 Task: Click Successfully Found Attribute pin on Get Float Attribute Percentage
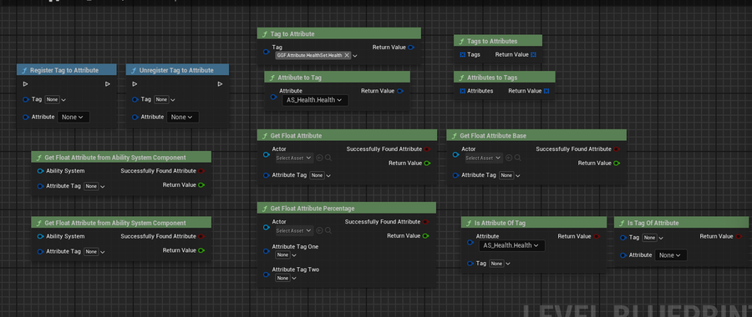coord(426,222)
